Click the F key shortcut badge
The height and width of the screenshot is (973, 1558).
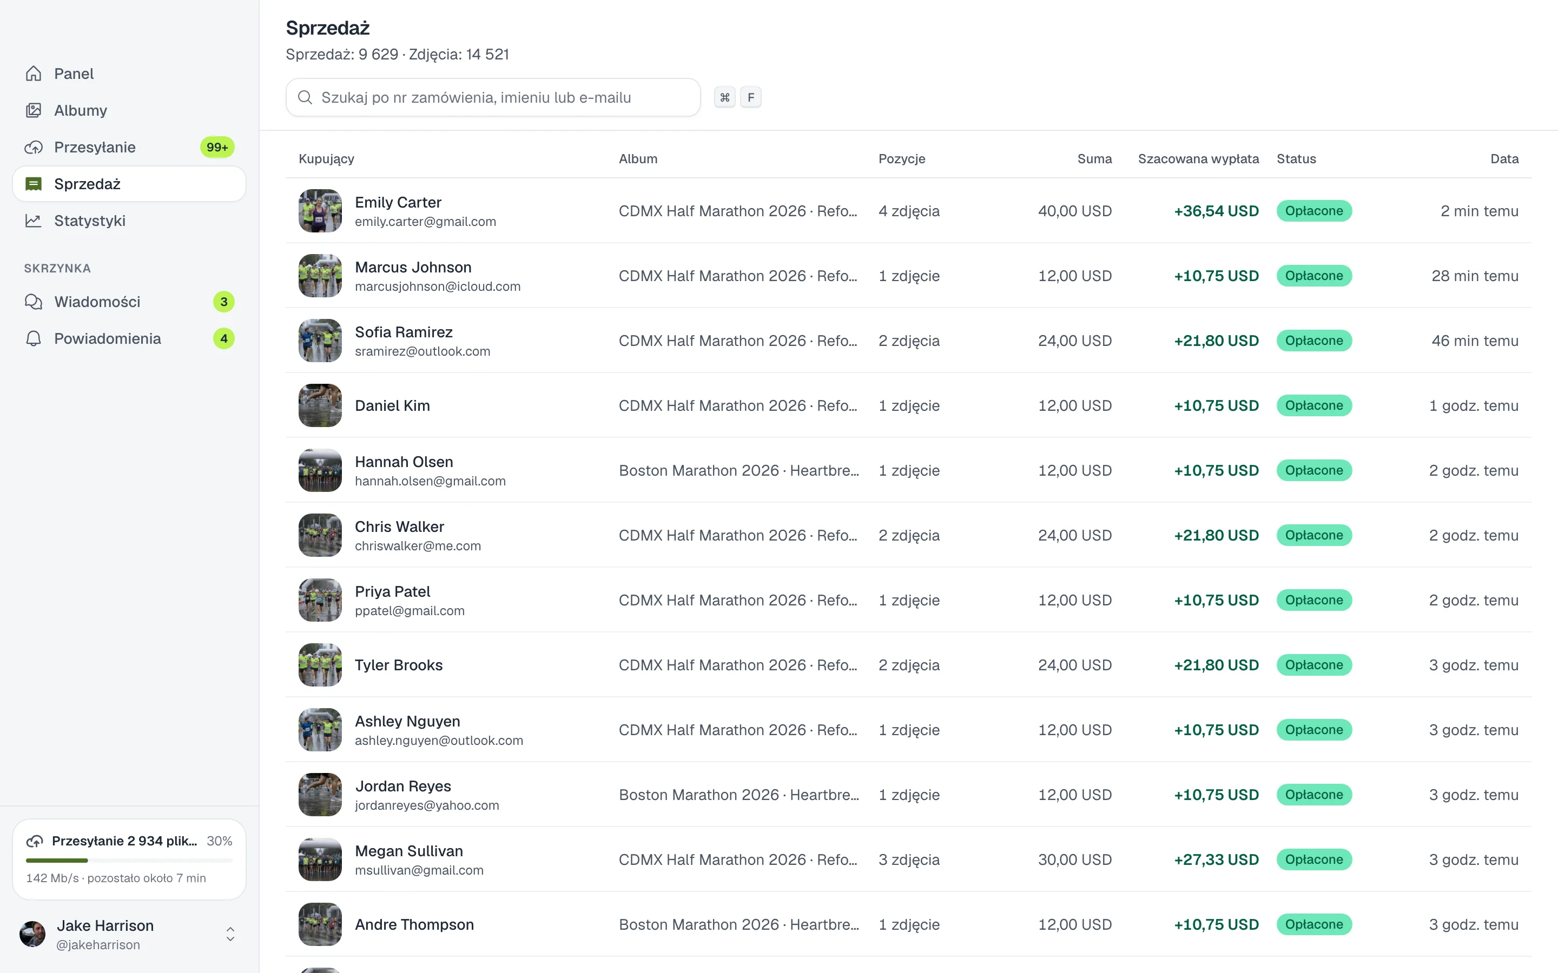751,97
